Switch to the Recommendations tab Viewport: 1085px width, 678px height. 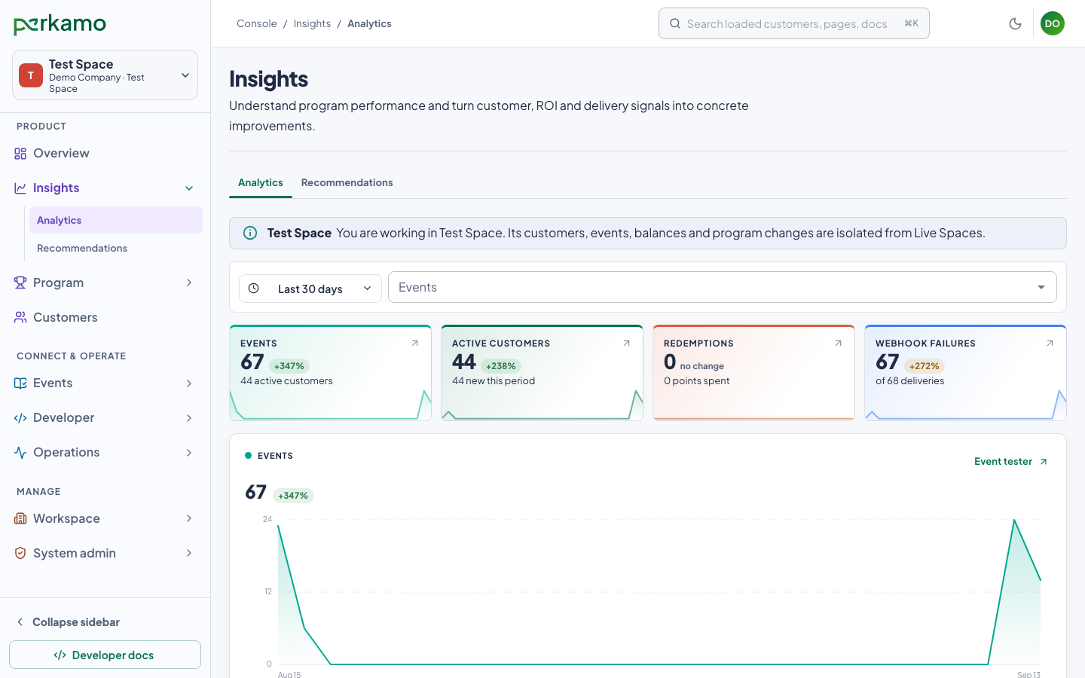(x=347, y=182)
